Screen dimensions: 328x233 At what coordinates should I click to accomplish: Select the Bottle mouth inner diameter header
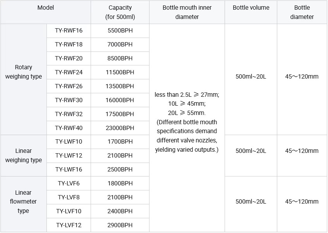187,12
